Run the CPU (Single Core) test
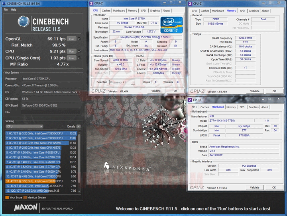This screenshot has height=216, width=287. [72, 58]
